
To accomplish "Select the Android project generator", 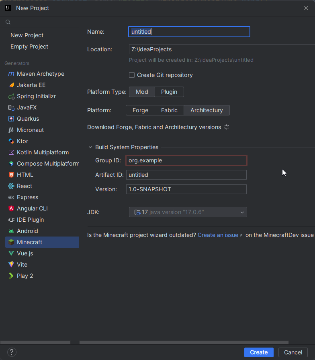I will coord(27,231).
